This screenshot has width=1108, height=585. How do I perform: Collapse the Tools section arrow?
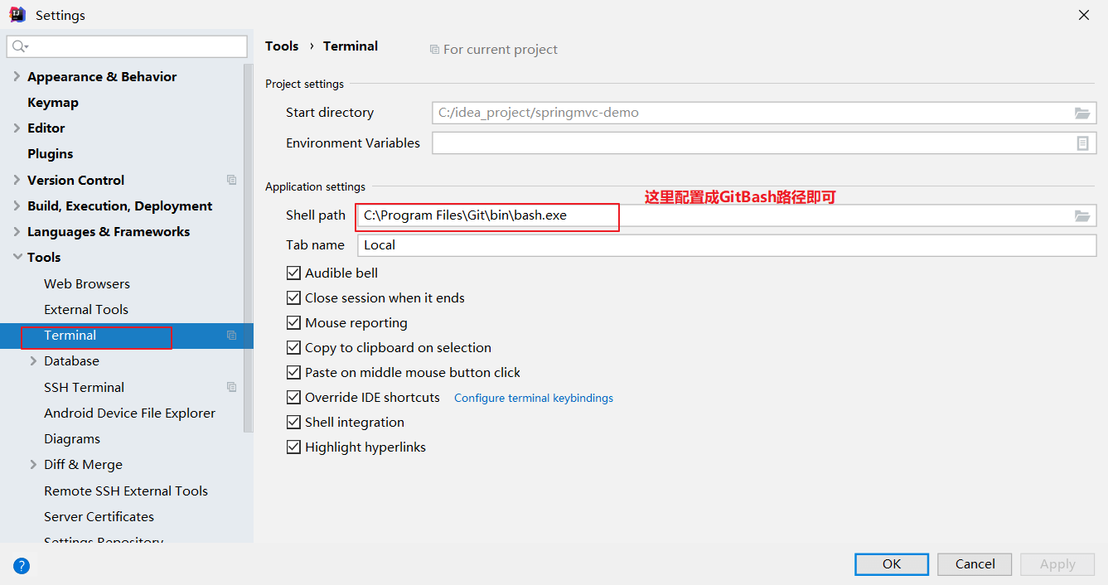(x=17, y=257)
